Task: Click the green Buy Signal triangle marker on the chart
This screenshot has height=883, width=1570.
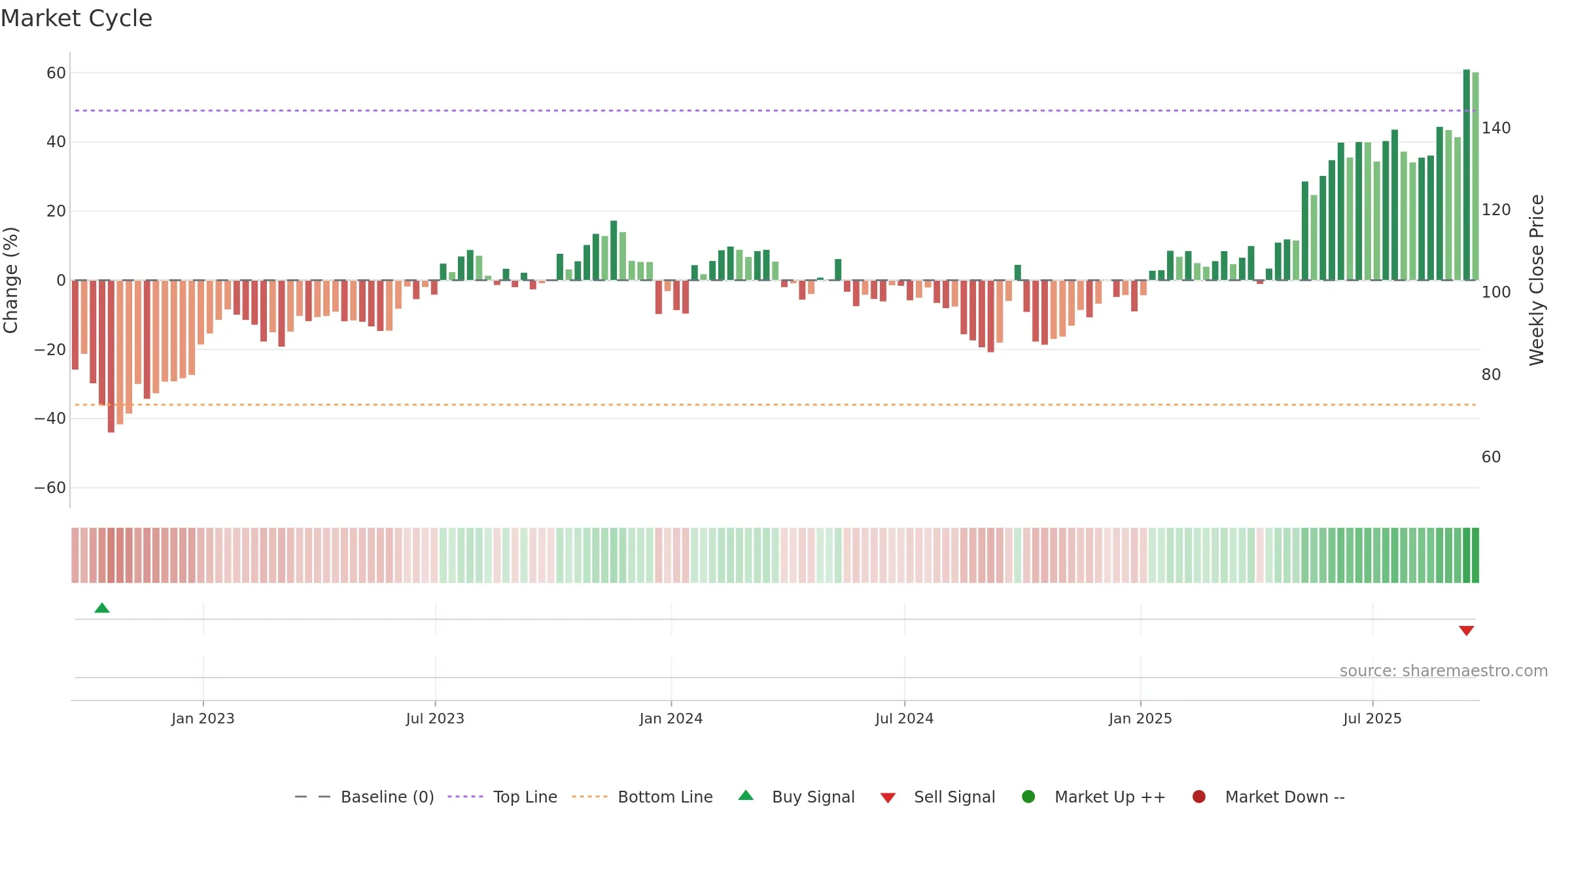Action: (102, 608)
